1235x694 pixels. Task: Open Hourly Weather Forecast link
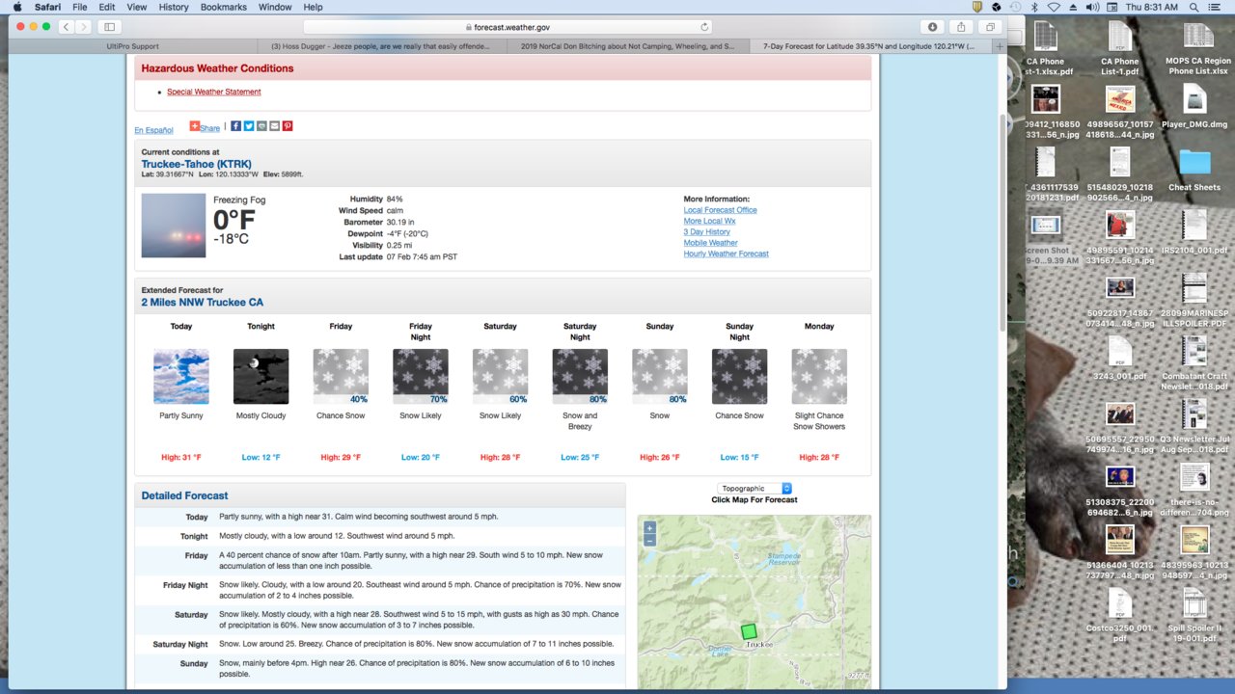(x=727, y=254)
